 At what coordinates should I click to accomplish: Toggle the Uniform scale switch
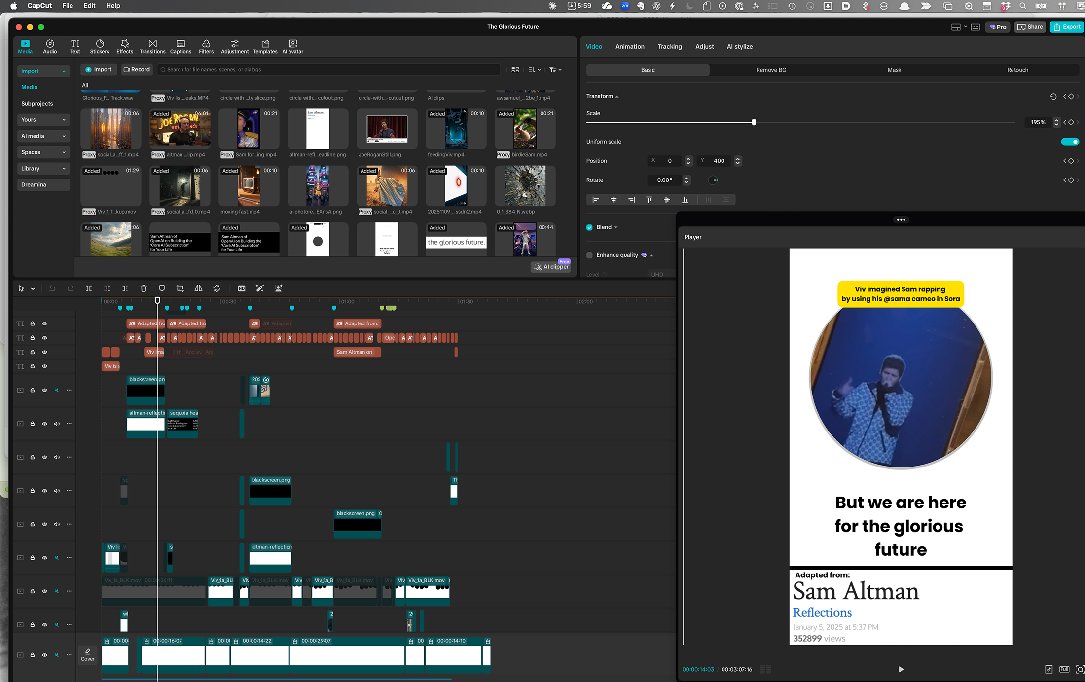[1070, 142]
